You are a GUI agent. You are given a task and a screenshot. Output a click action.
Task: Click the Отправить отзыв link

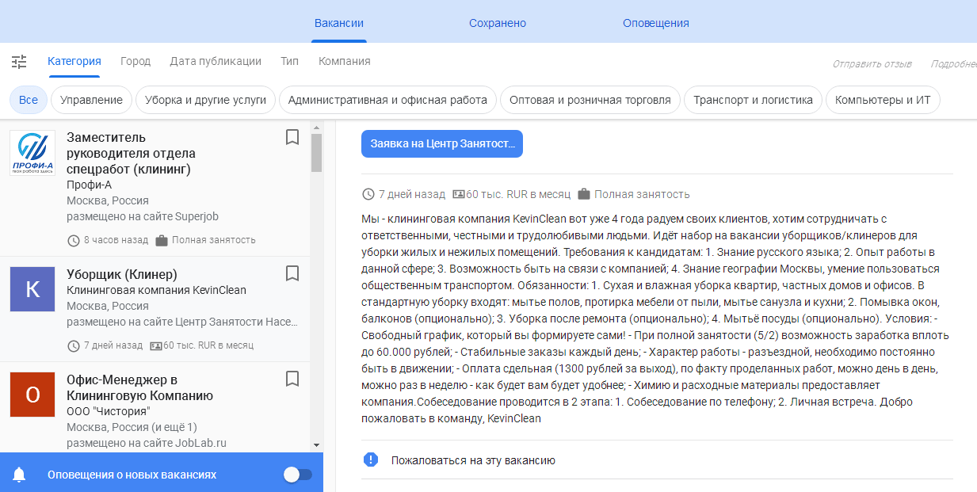tap(872, 63)
